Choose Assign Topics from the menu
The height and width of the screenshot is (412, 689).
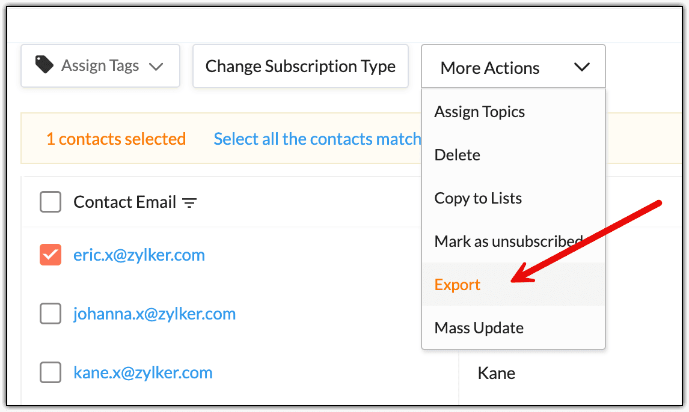pyautogui.click(x=480, y=112)
